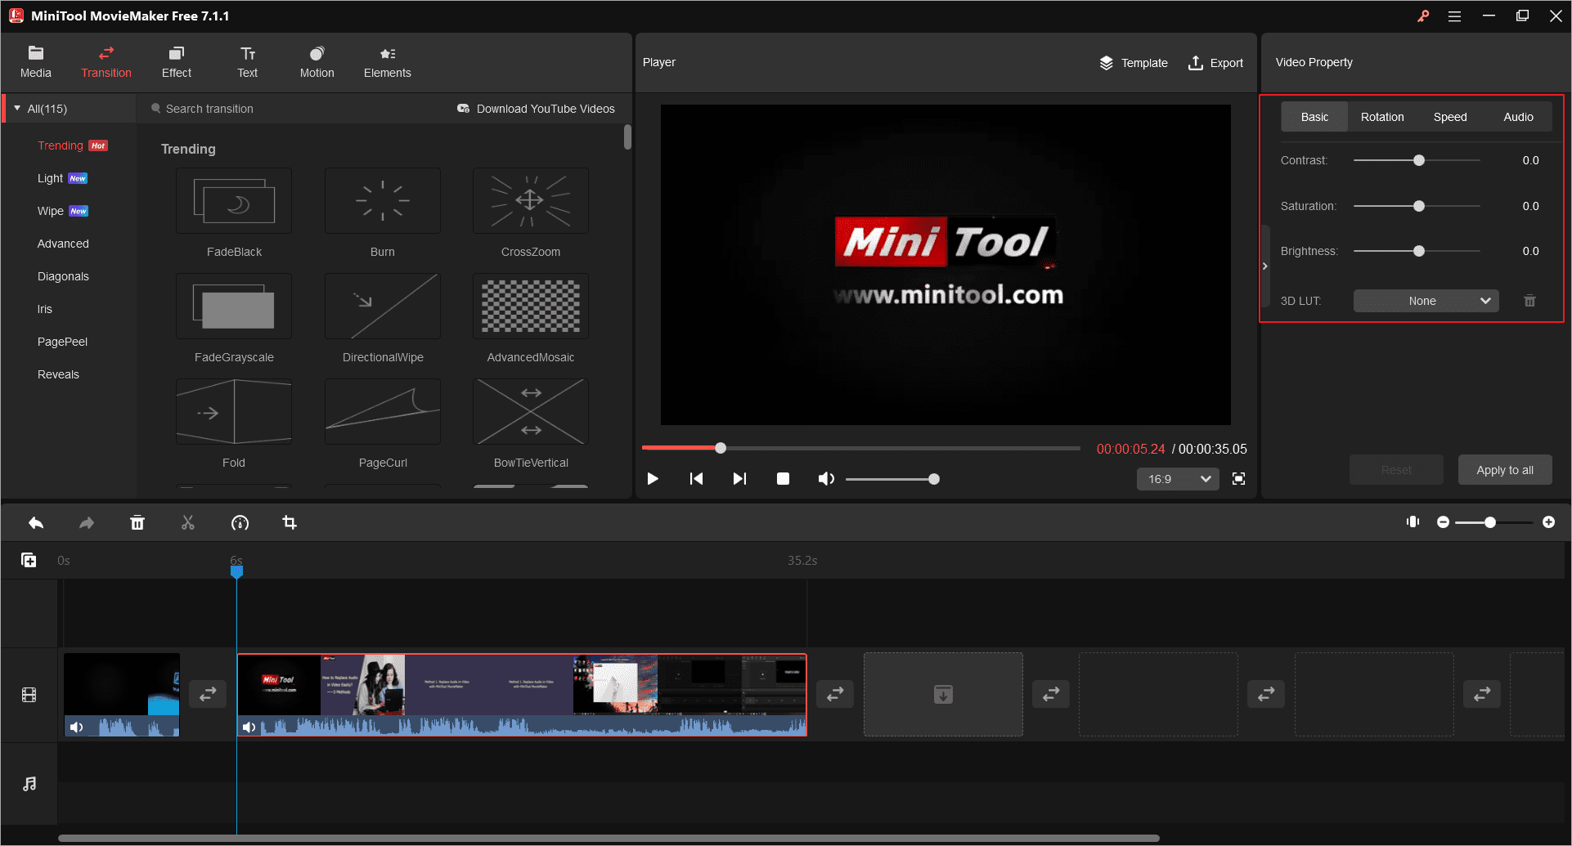Viewport: 1572px width, 846px height.
Task: Open the Elements tab
Action: pyautogui.click(x=387, y=62)
